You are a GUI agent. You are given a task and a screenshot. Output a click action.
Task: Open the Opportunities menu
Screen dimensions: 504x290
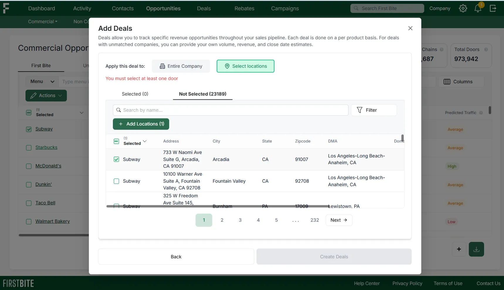[163, 9]
